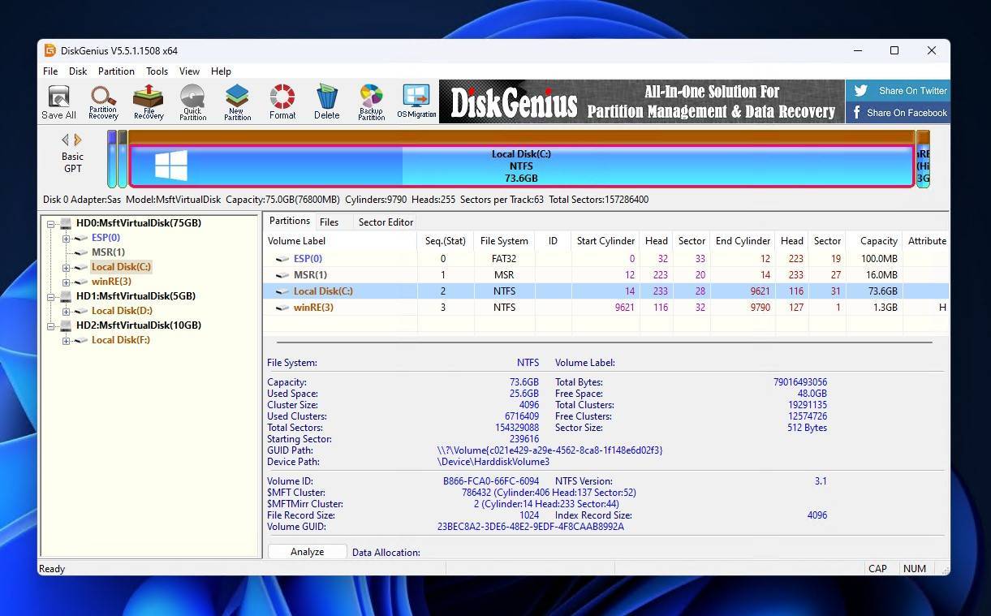Collapse the HD1:MsftVirtualDisk(5GB) node
The height and width of the screenshot is (616, 991).
click(51, 296)
